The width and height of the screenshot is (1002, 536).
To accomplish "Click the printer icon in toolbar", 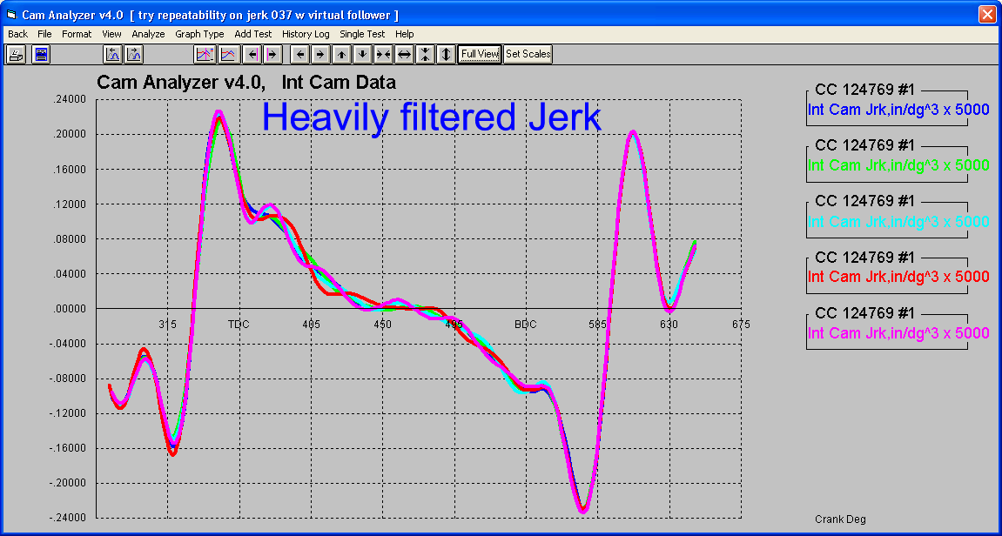I will [16, 54].
